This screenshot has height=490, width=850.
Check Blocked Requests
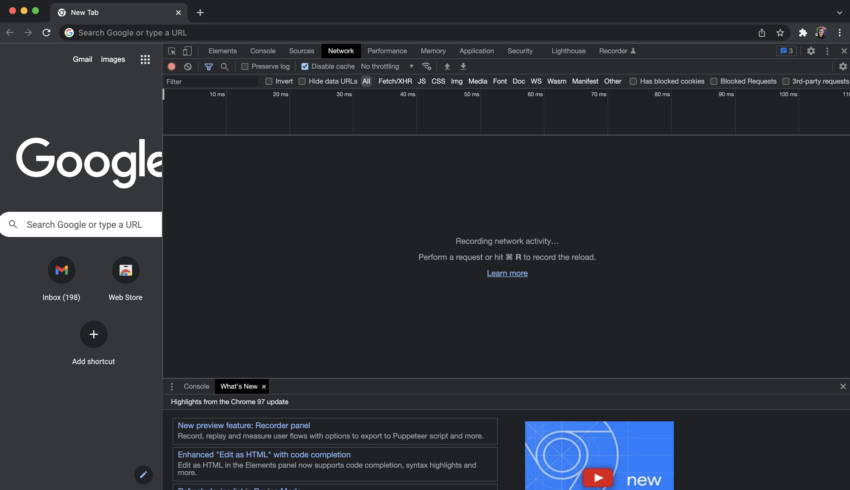pyautogui.click(x=714, y=82)
